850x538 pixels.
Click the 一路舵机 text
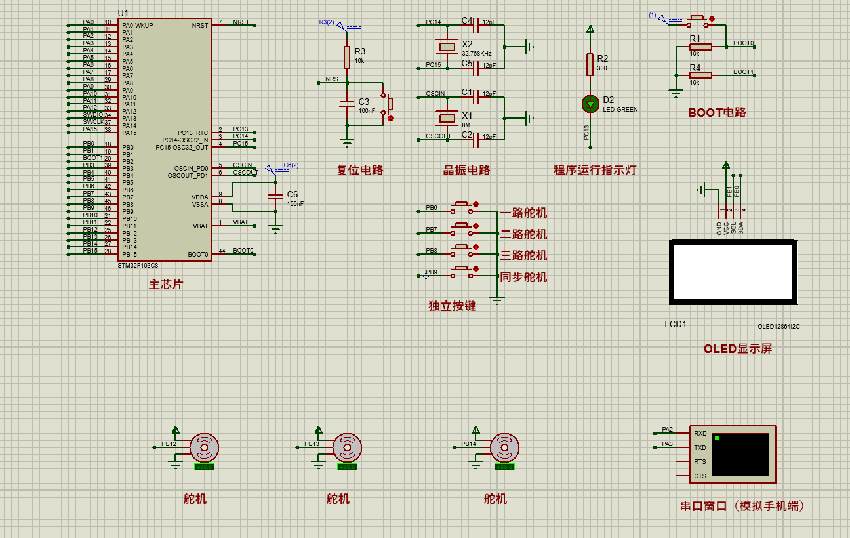tap(523, 213)
